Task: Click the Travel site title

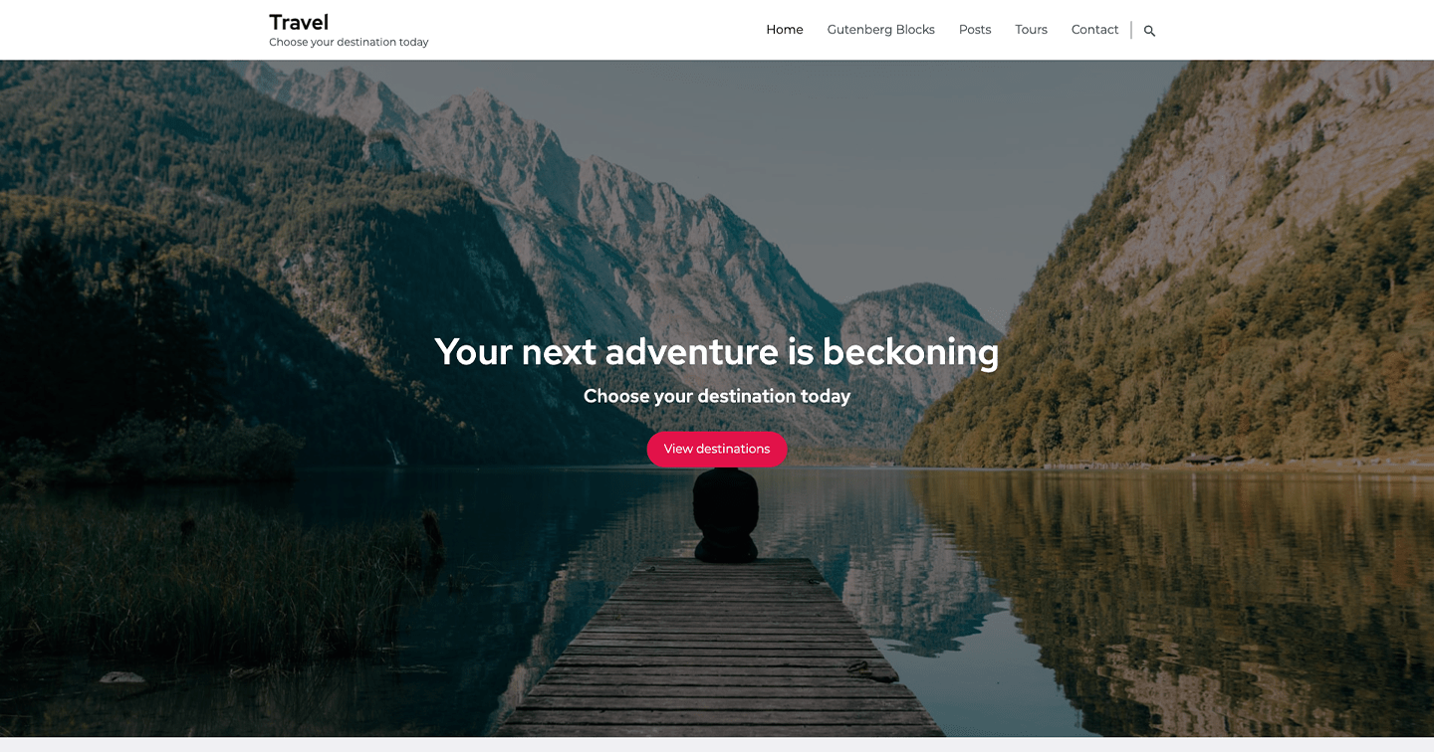Action: coord(299,22)
